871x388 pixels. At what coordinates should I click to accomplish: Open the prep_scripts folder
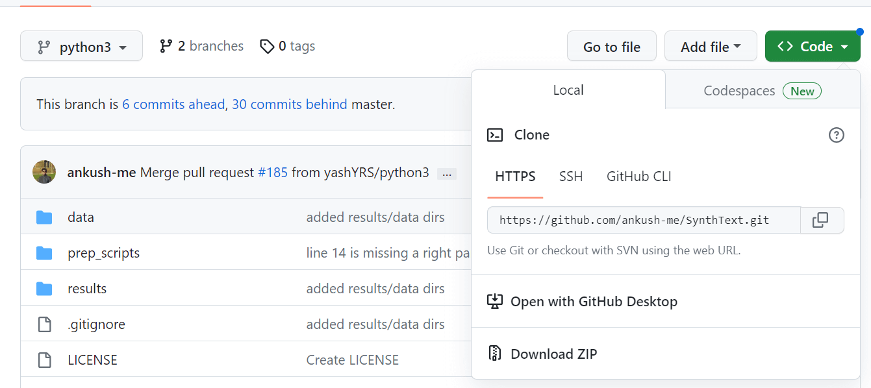[x=104, y=253]
